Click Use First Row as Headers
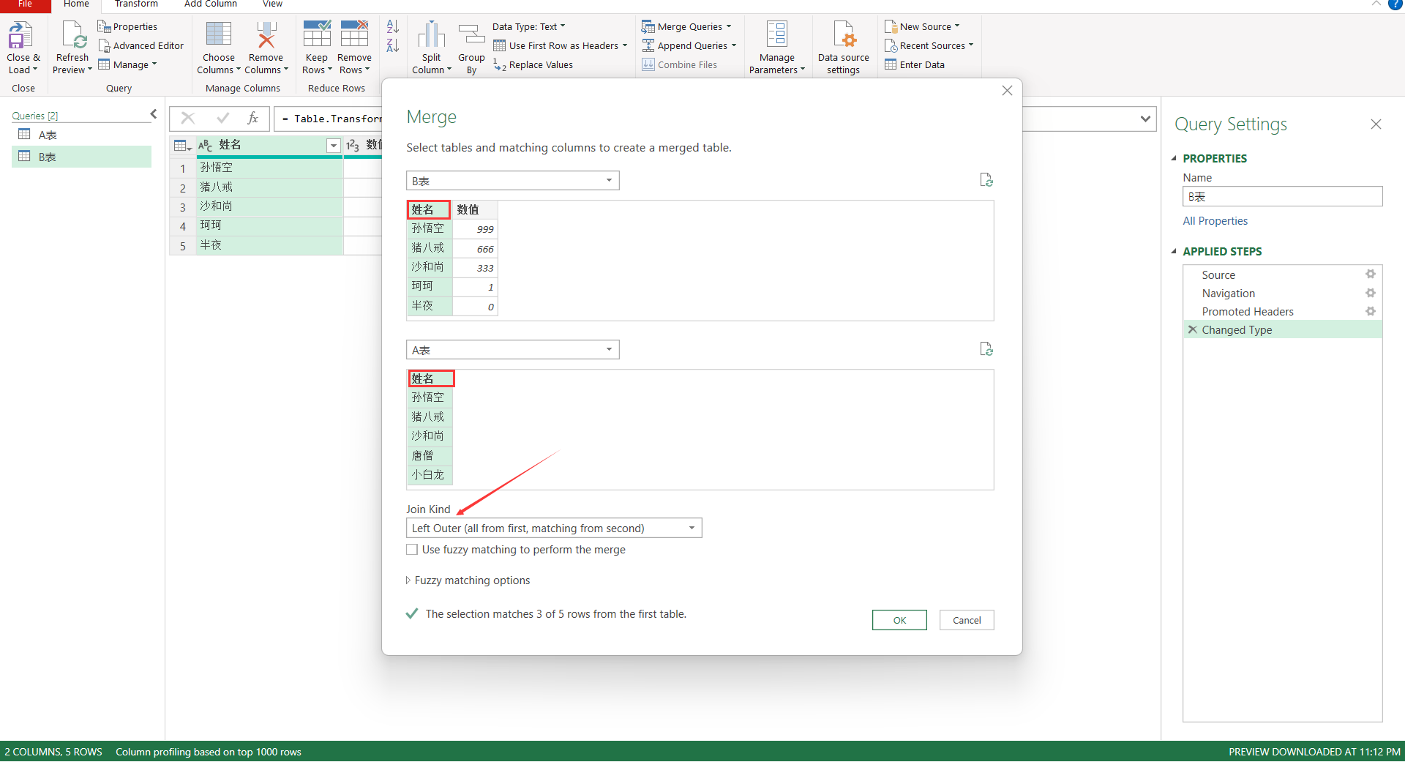 click(x=561, y=46)
